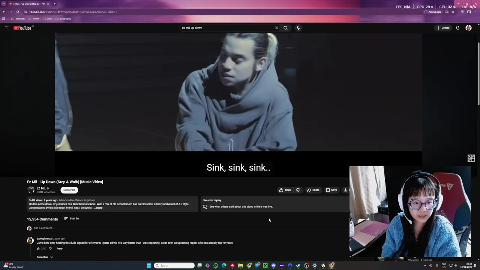This screenshot has width=480, height=270.
Task: Go back in browser history
Action: click(4, 12)
